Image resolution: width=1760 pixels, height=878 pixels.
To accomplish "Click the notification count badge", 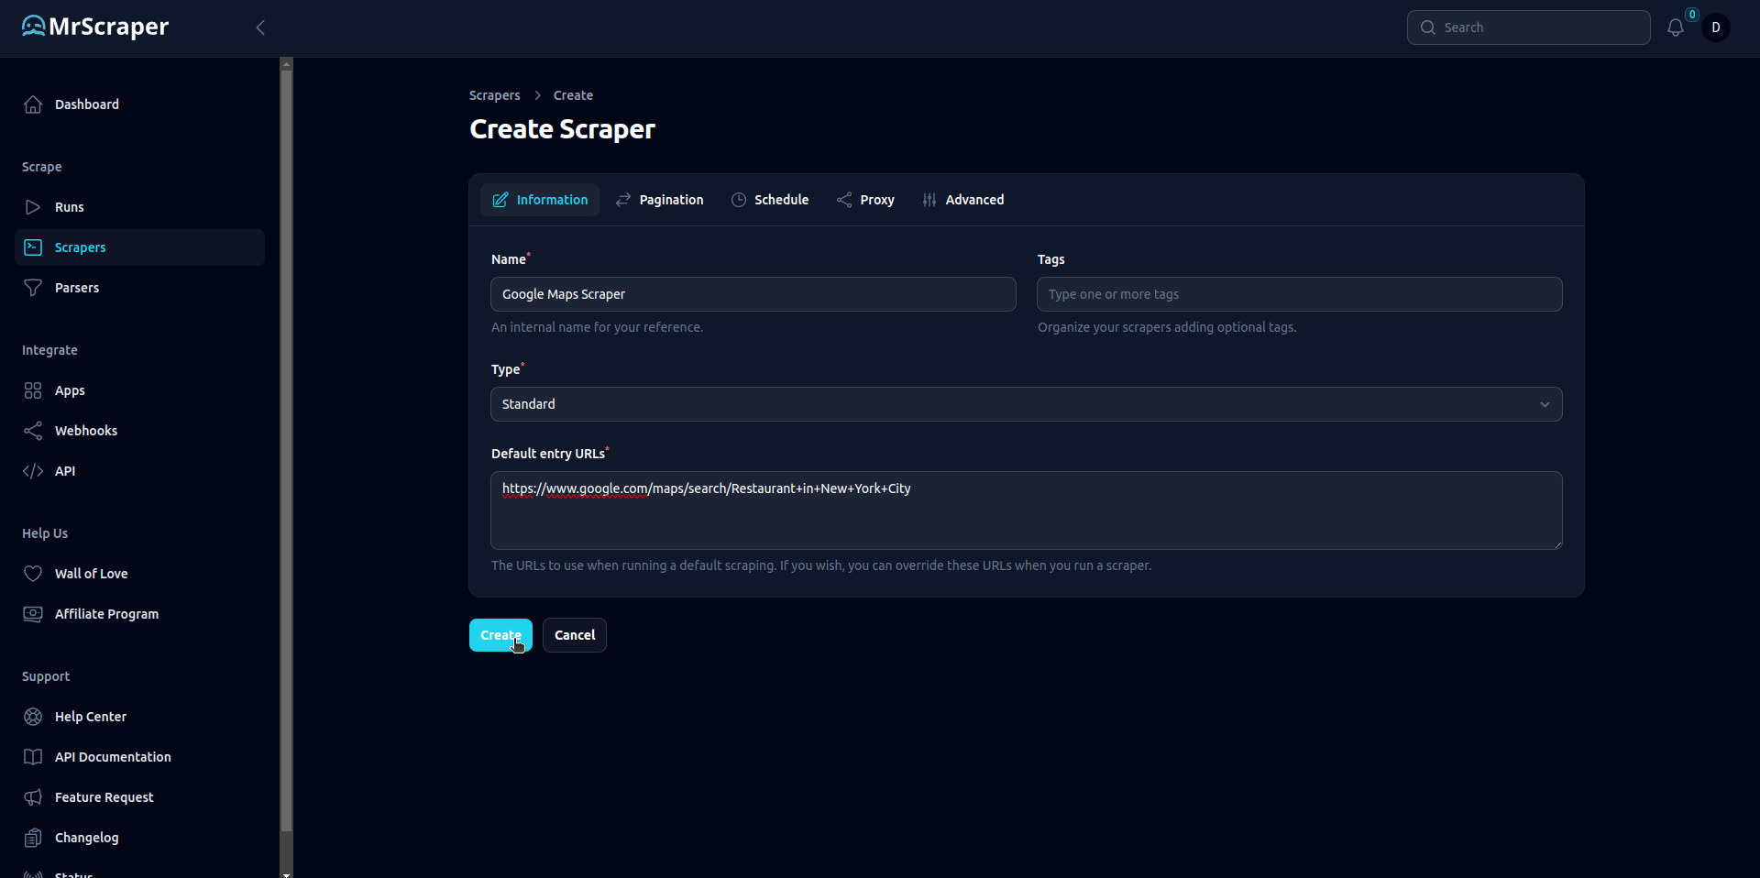I will click(x=1692, y=15).
